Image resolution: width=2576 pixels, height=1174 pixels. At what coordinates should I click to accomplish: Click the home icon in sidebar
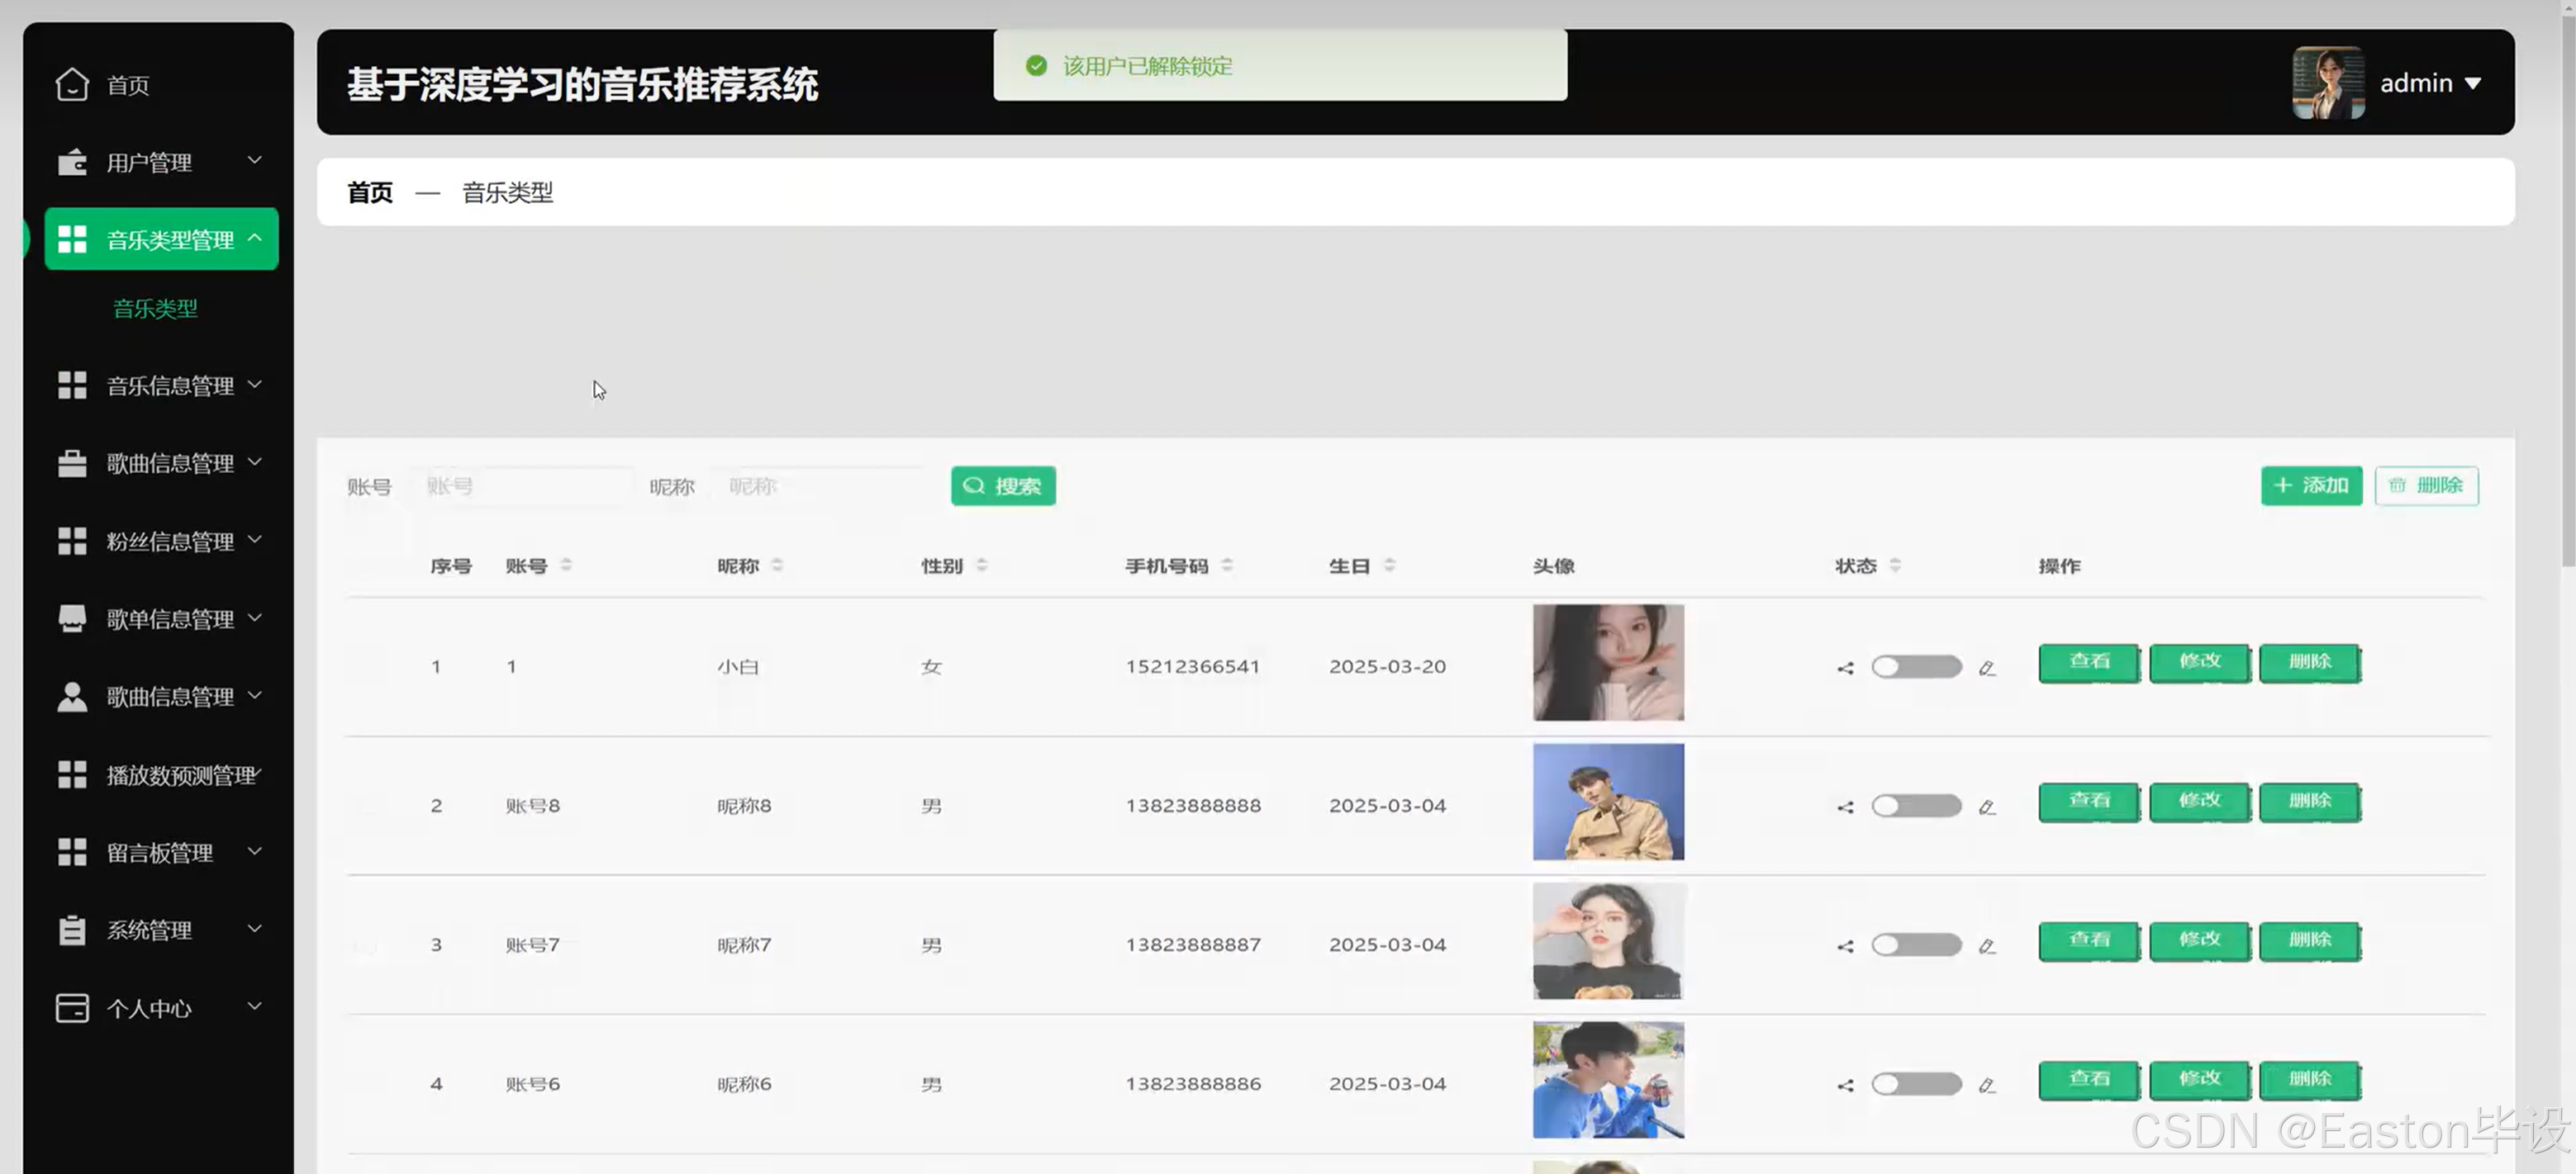pos(72,85)
